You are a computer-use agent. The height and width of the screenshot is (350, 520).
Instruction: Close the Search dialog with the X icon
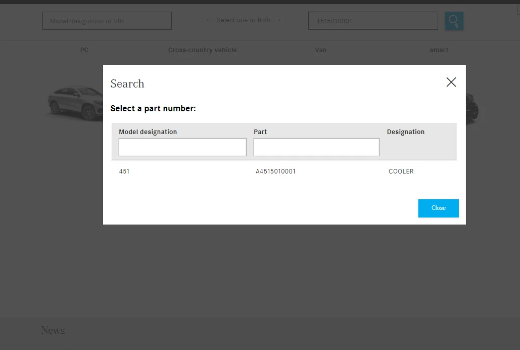(451, 82)
